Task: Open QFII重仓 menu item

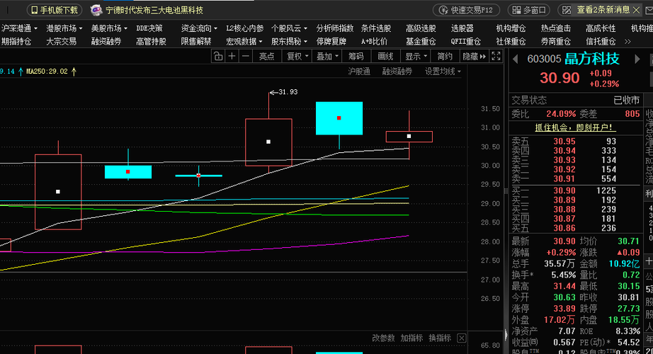Action: tap(465, 42)
